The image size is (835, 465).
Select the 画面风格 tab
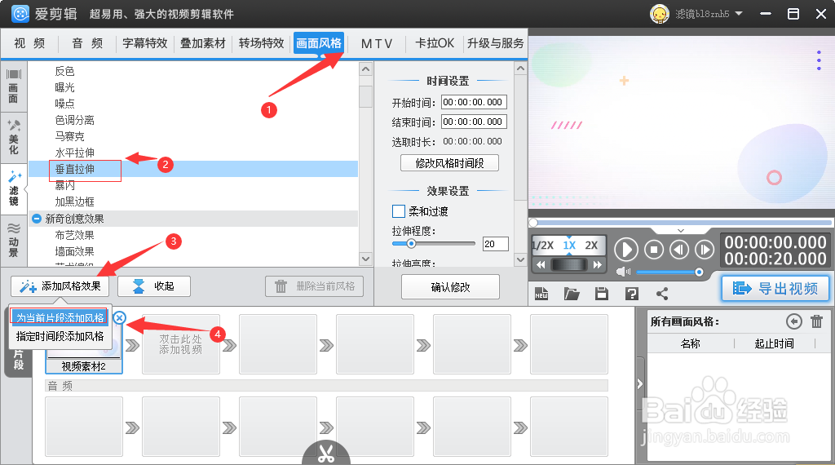(x=319, y=43)
